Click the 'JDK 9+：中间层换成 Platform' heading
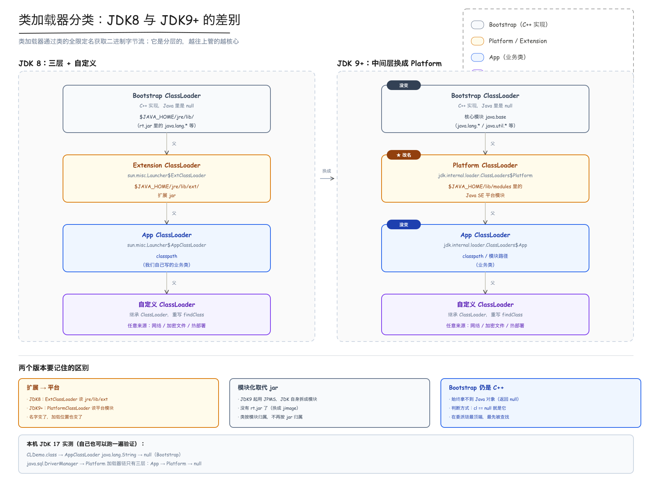 coord(389,63)
